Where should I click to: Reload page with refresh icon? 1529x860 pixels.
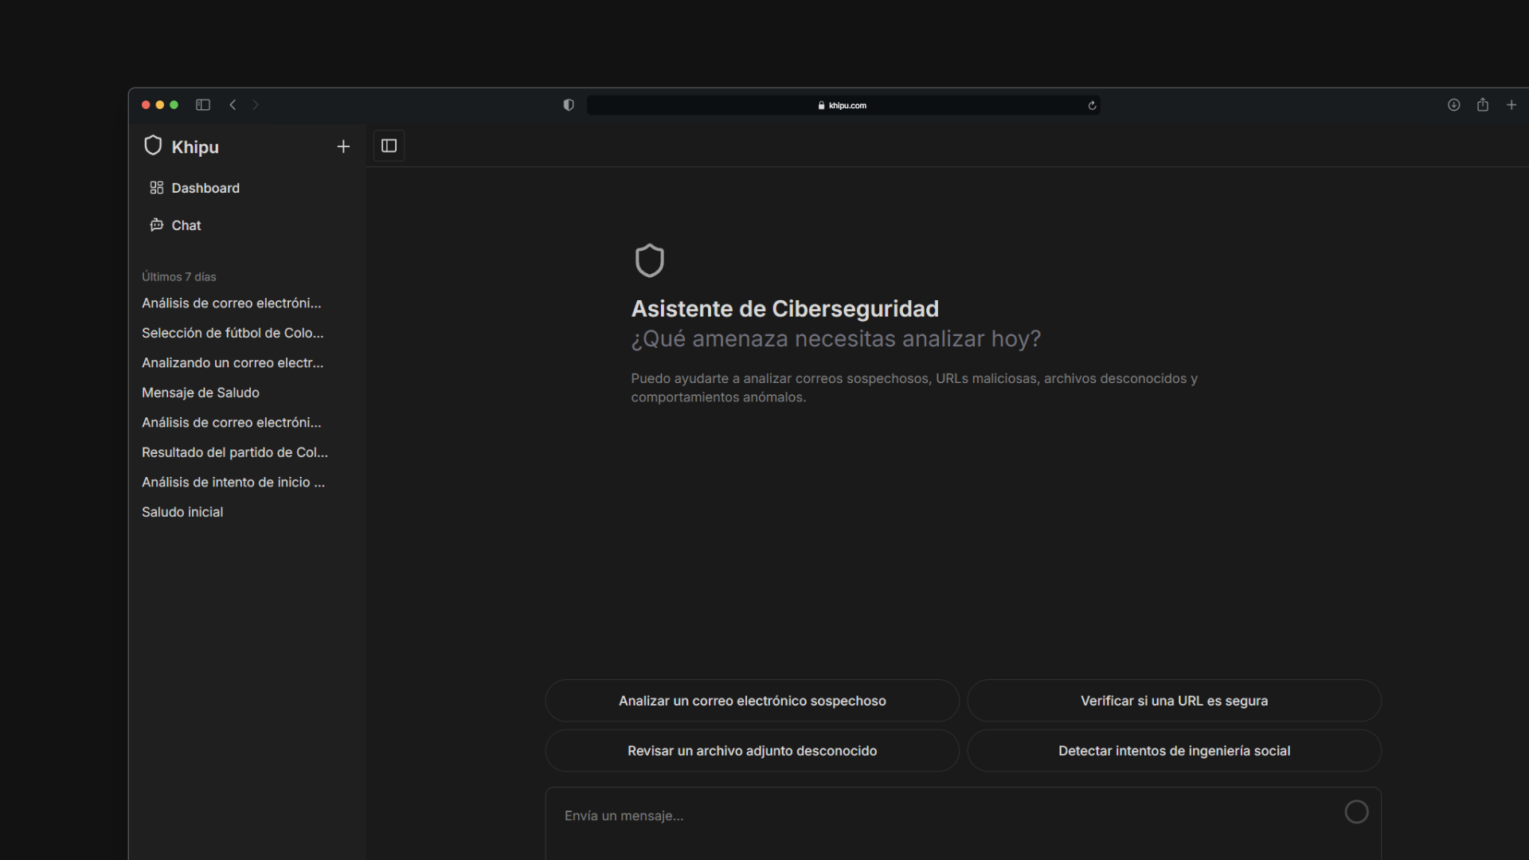click(1092, 105)
